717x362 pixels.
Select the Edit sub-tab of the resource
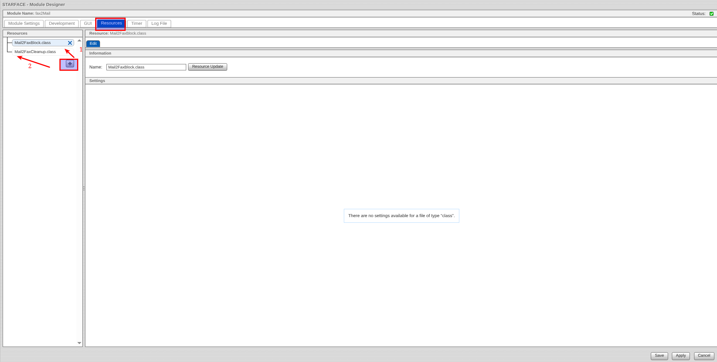pyautogui.click(x=93, y=44)
